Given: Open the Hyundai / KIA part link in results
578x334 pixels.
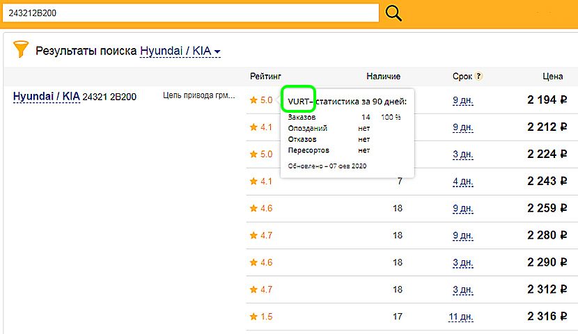Looking at the screenshot, I should pyautogui.click(x=46, y=97).
